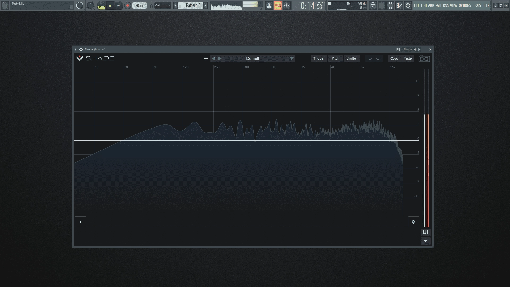
Task: Select next preset arrow in Shade titlebar
Action: (x=419, y=49)
